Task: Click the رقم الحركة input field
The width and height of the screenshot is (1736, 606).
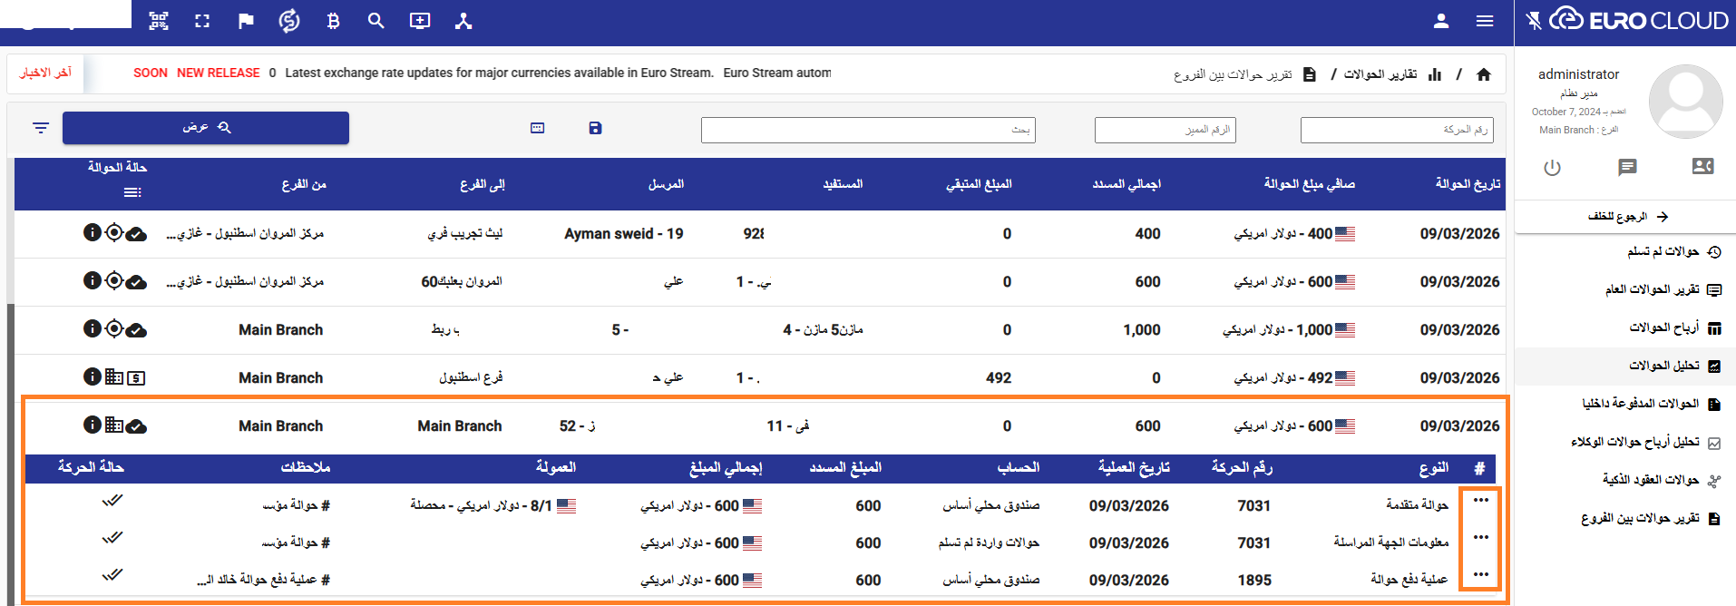Action: click(1396, 130)
